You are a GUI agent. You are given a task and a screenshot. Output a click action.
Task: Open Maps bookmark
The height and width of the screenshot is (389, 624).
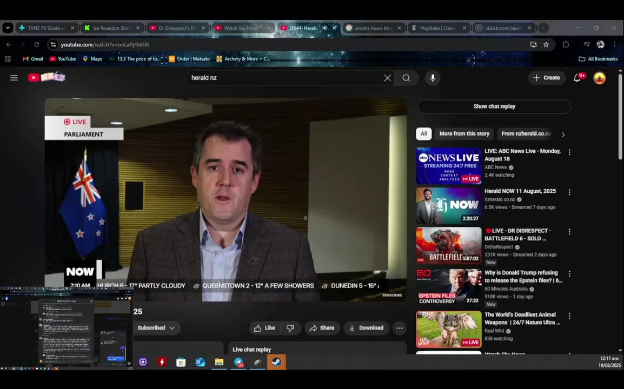[92, 59]
